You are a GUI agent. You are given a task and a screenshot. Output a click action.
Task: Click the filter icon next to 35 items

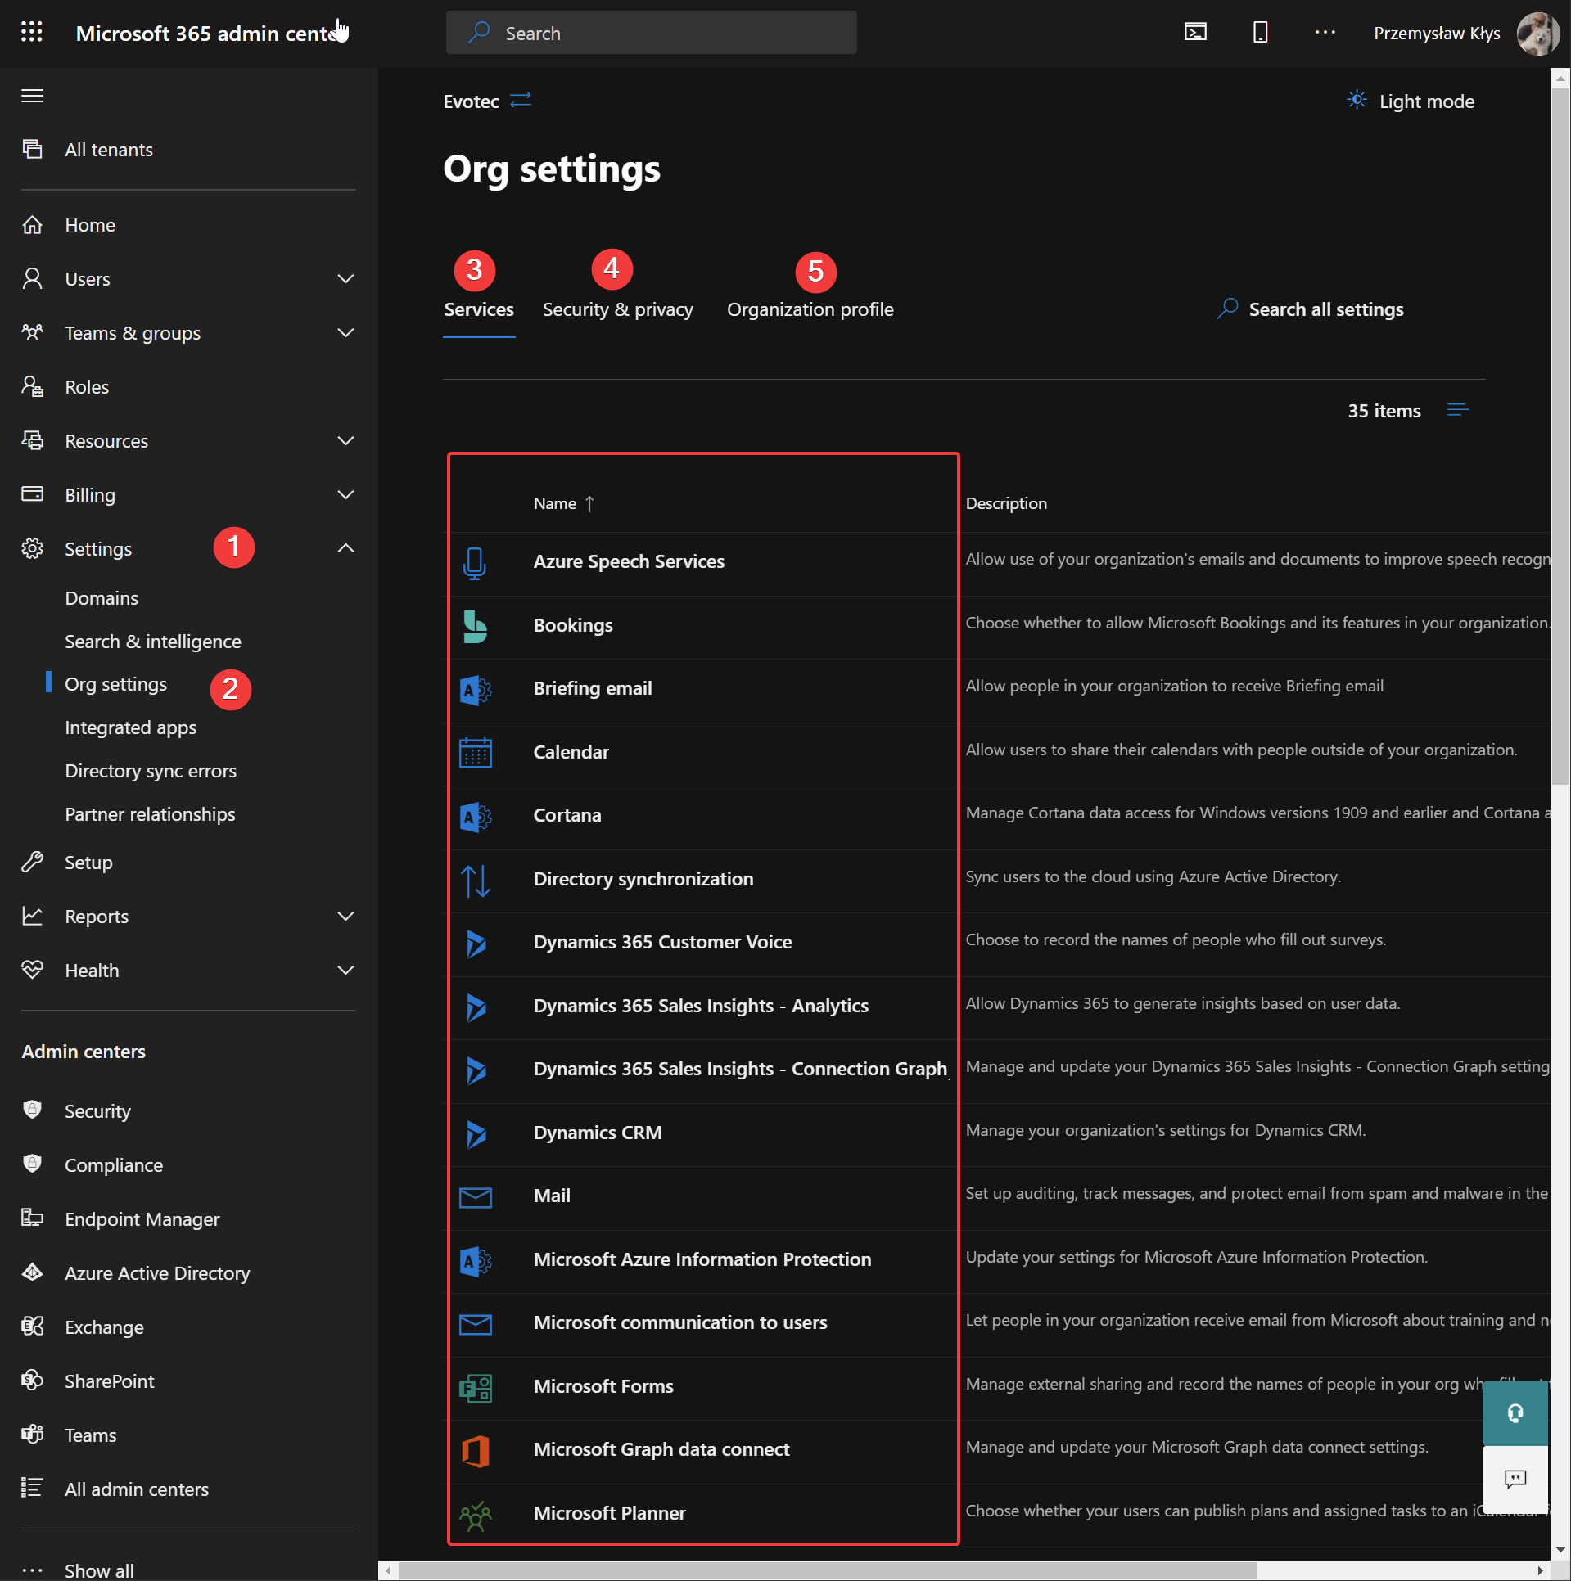coord(1458,410)
